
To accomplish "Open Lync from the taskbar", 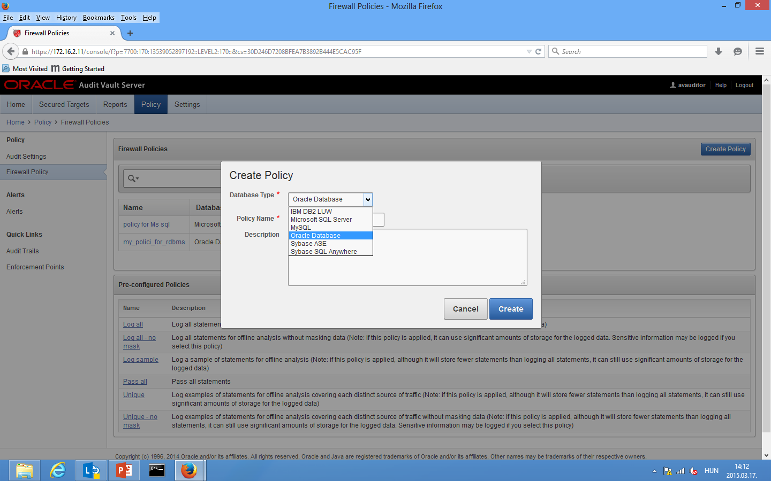I will 90,470.
